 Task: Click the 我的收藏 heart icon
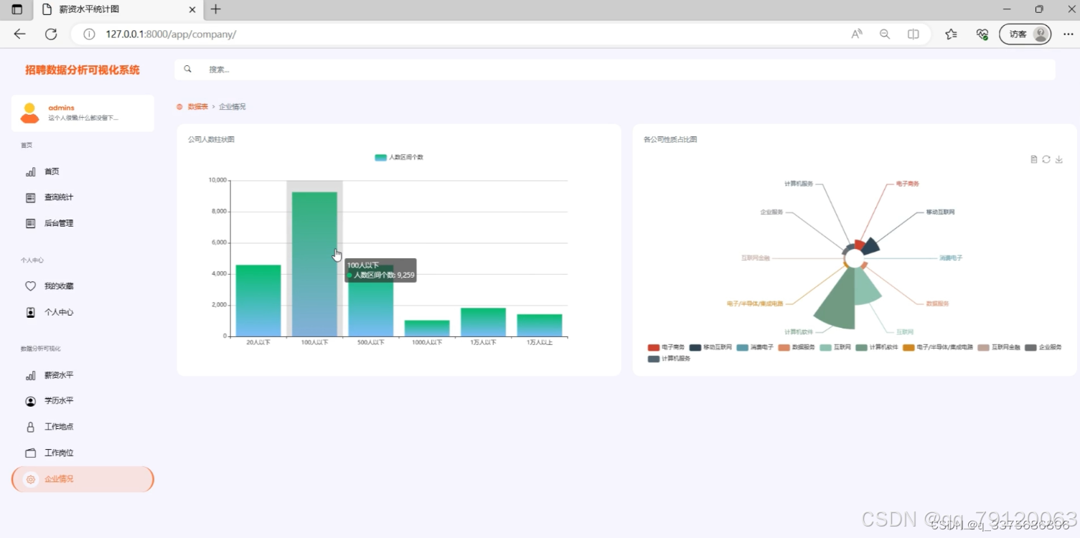pos(31,286)
